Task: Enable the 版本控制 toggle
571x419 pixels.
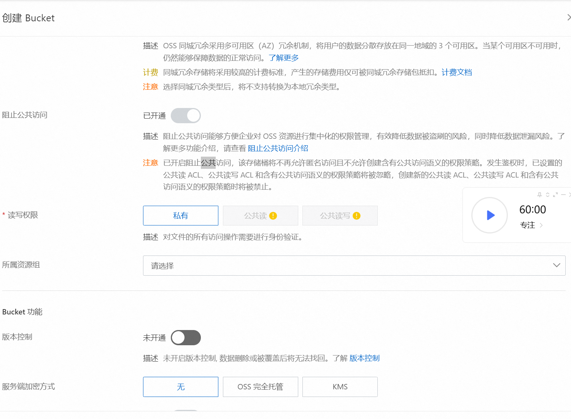Action: point(186,338)
